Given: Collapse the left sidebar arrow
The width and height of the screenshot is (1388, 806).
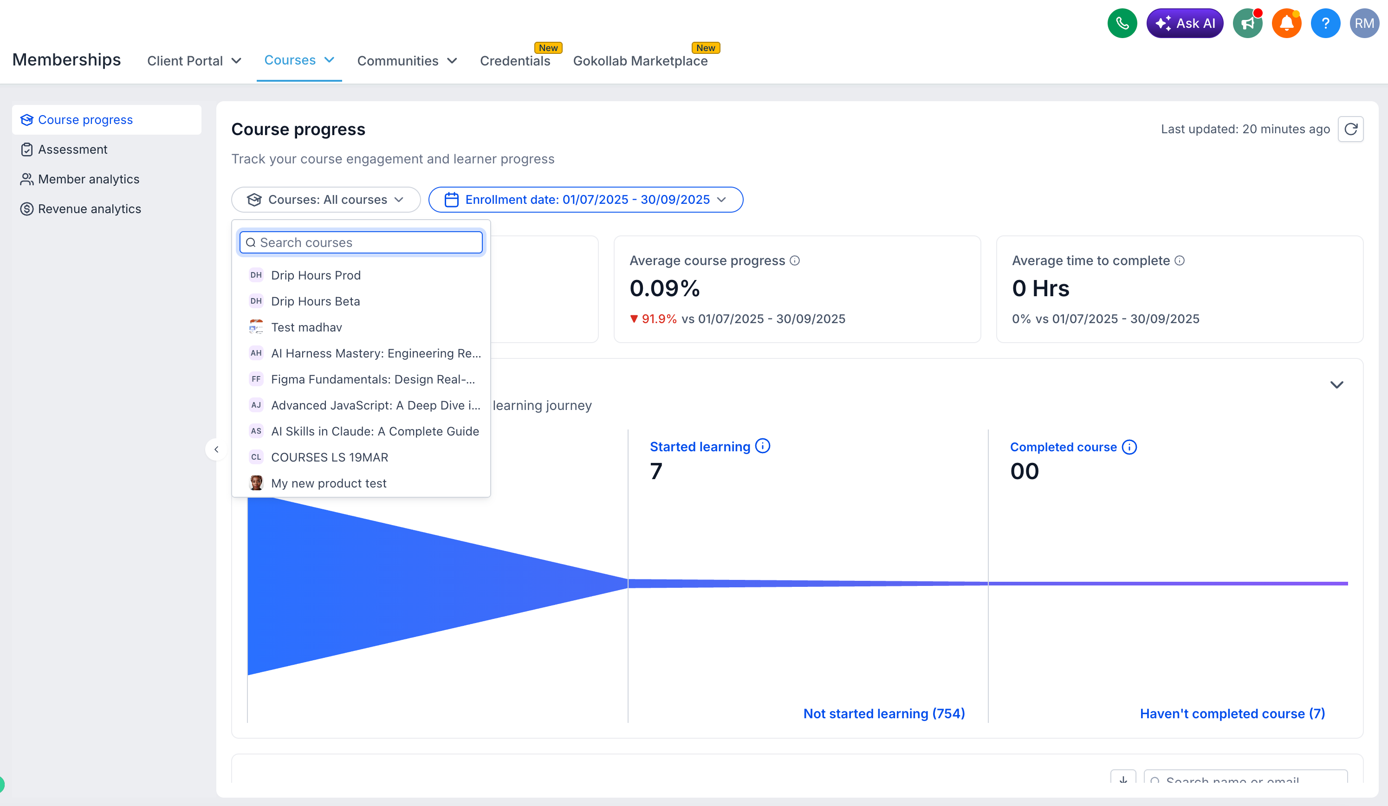Looking at the screenshot, I should coord(216,449).
